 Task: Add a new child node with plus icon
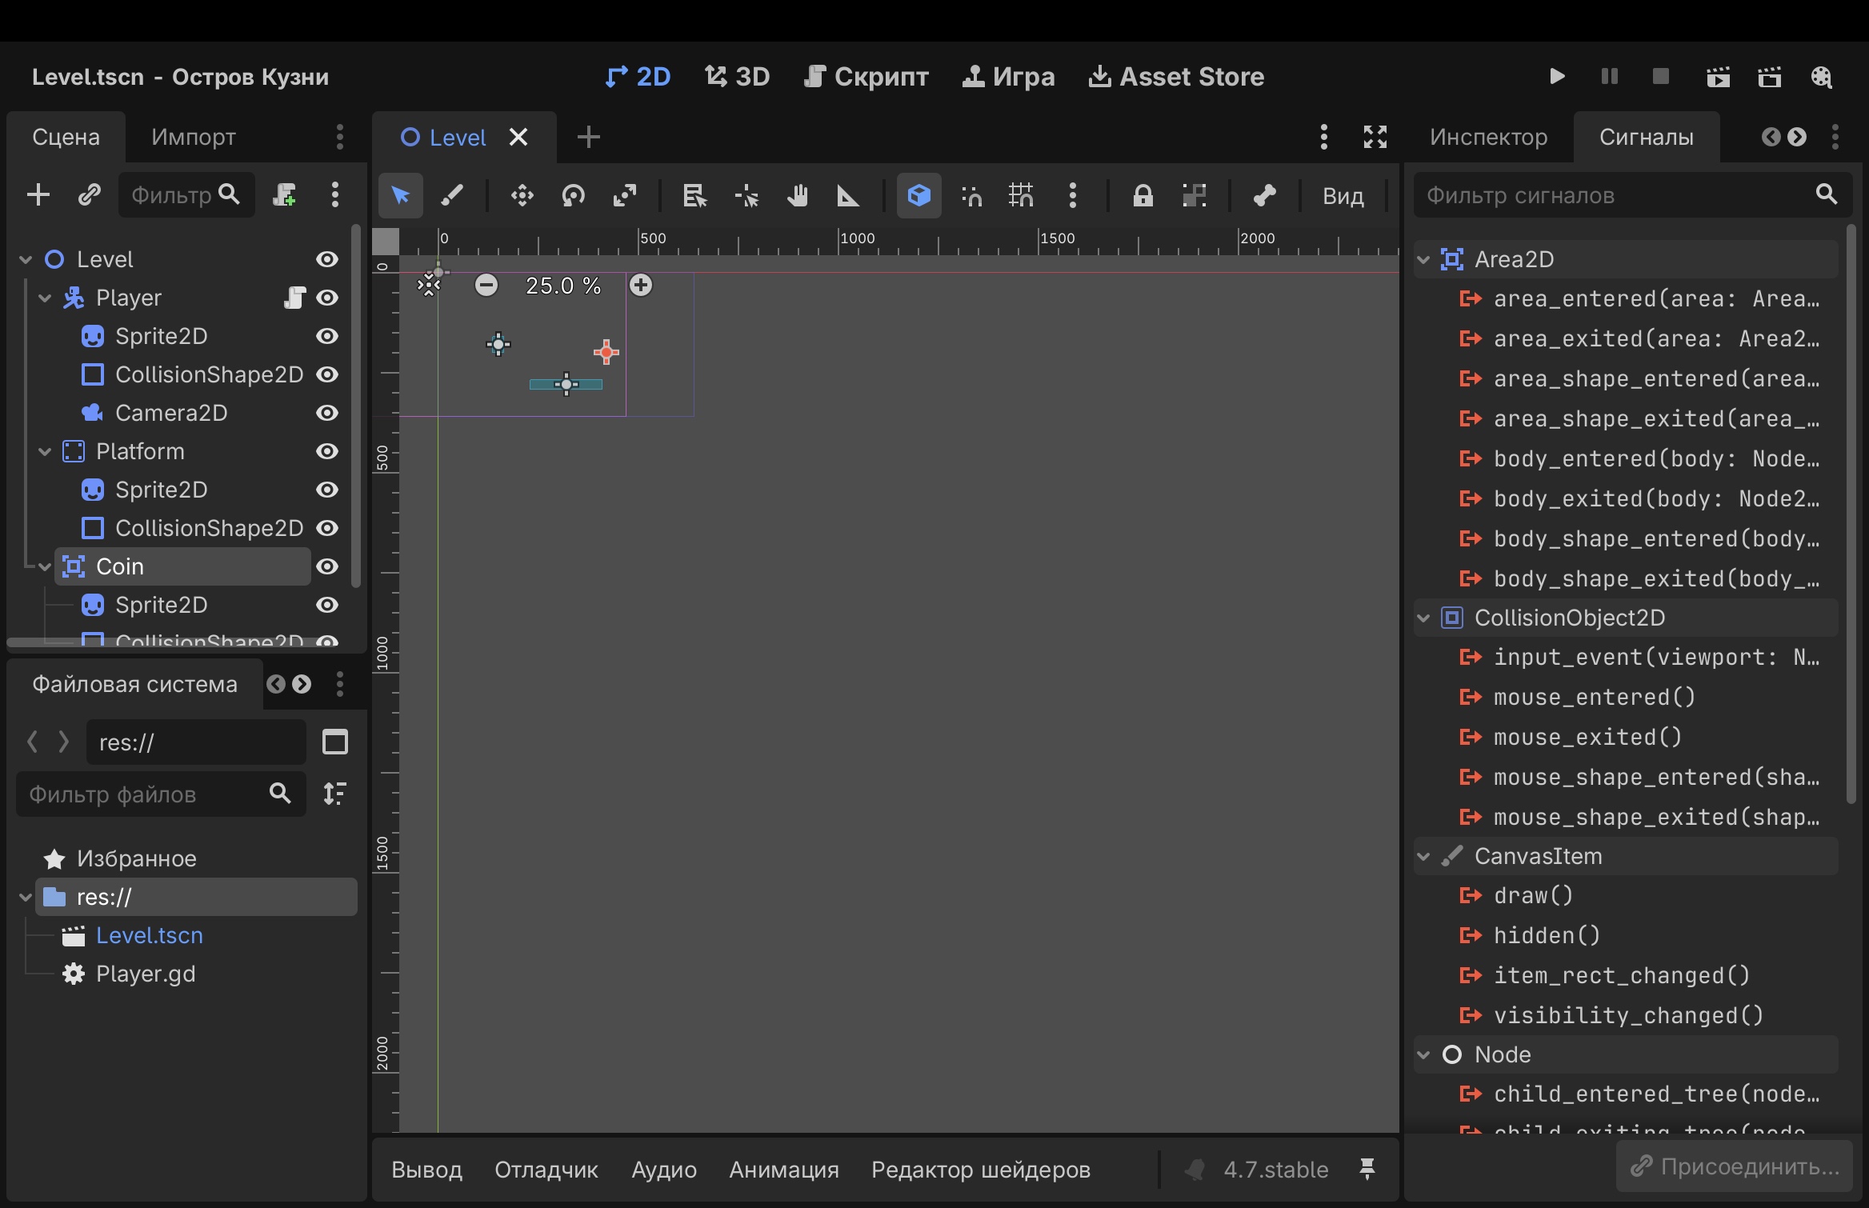point(38,194)
